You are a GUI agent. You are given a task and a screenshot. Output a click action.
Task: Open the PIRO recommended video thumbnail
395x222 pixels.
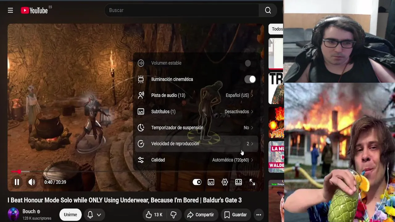tap(276, 123)
